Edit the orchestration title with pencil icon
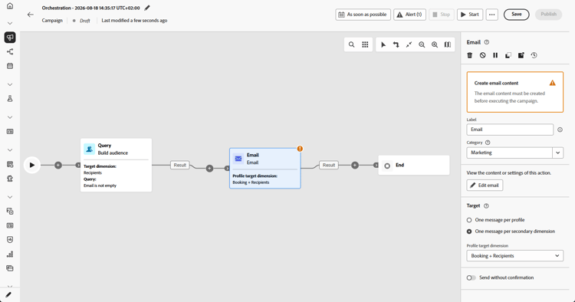 [147, 8]
